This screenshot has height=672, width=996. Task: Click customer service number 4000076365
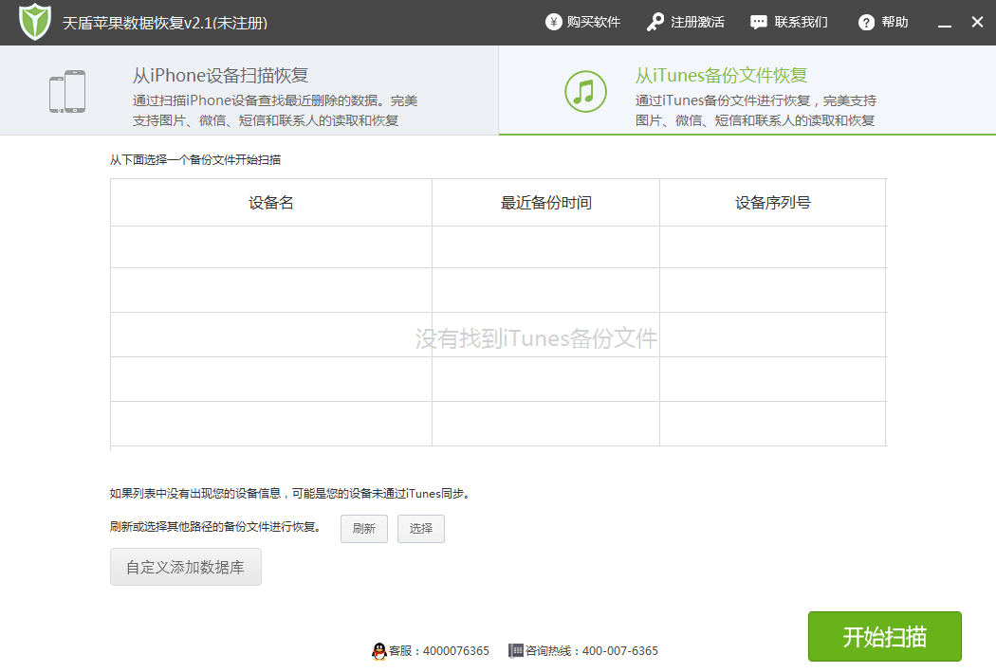456,651
